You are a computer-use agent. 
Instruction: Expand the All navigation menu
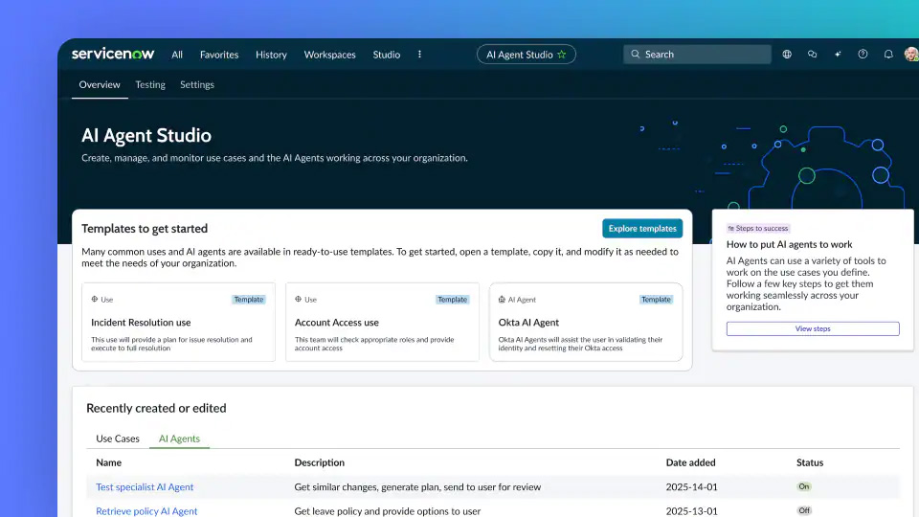(x=177, y=55)
